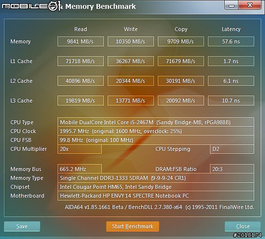Select L2 Cache Latency 6.1 ns
265x239 pixels.
pos(231,81)
